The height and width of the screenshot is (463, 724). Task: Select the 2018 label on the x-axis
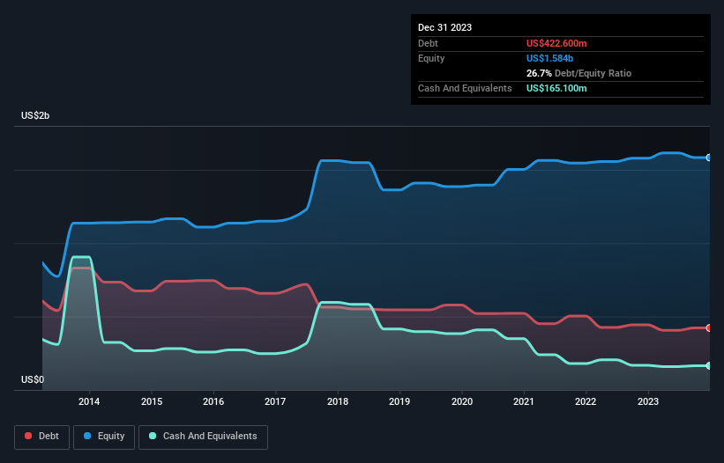[x=338, y=402]
